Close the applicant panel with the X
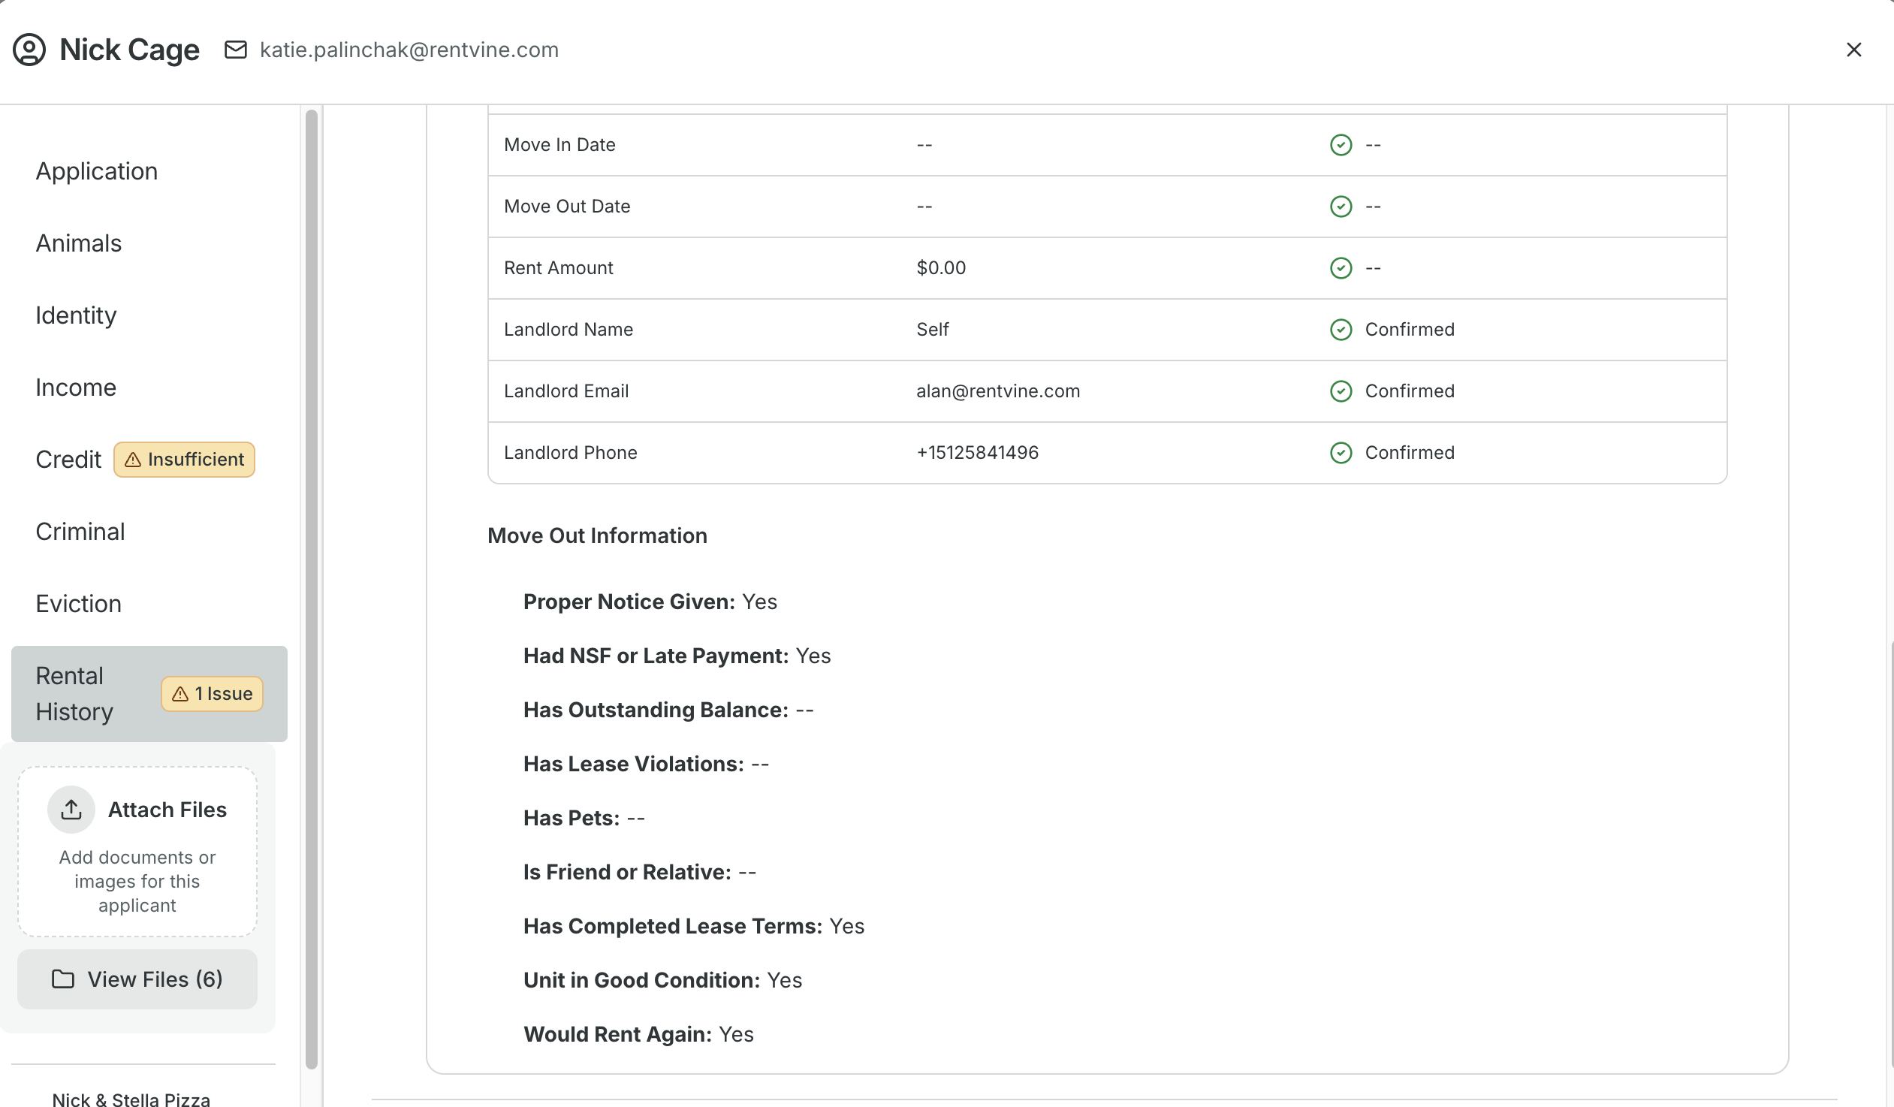1894x1107 pixels. click(x=1853, y=50)
